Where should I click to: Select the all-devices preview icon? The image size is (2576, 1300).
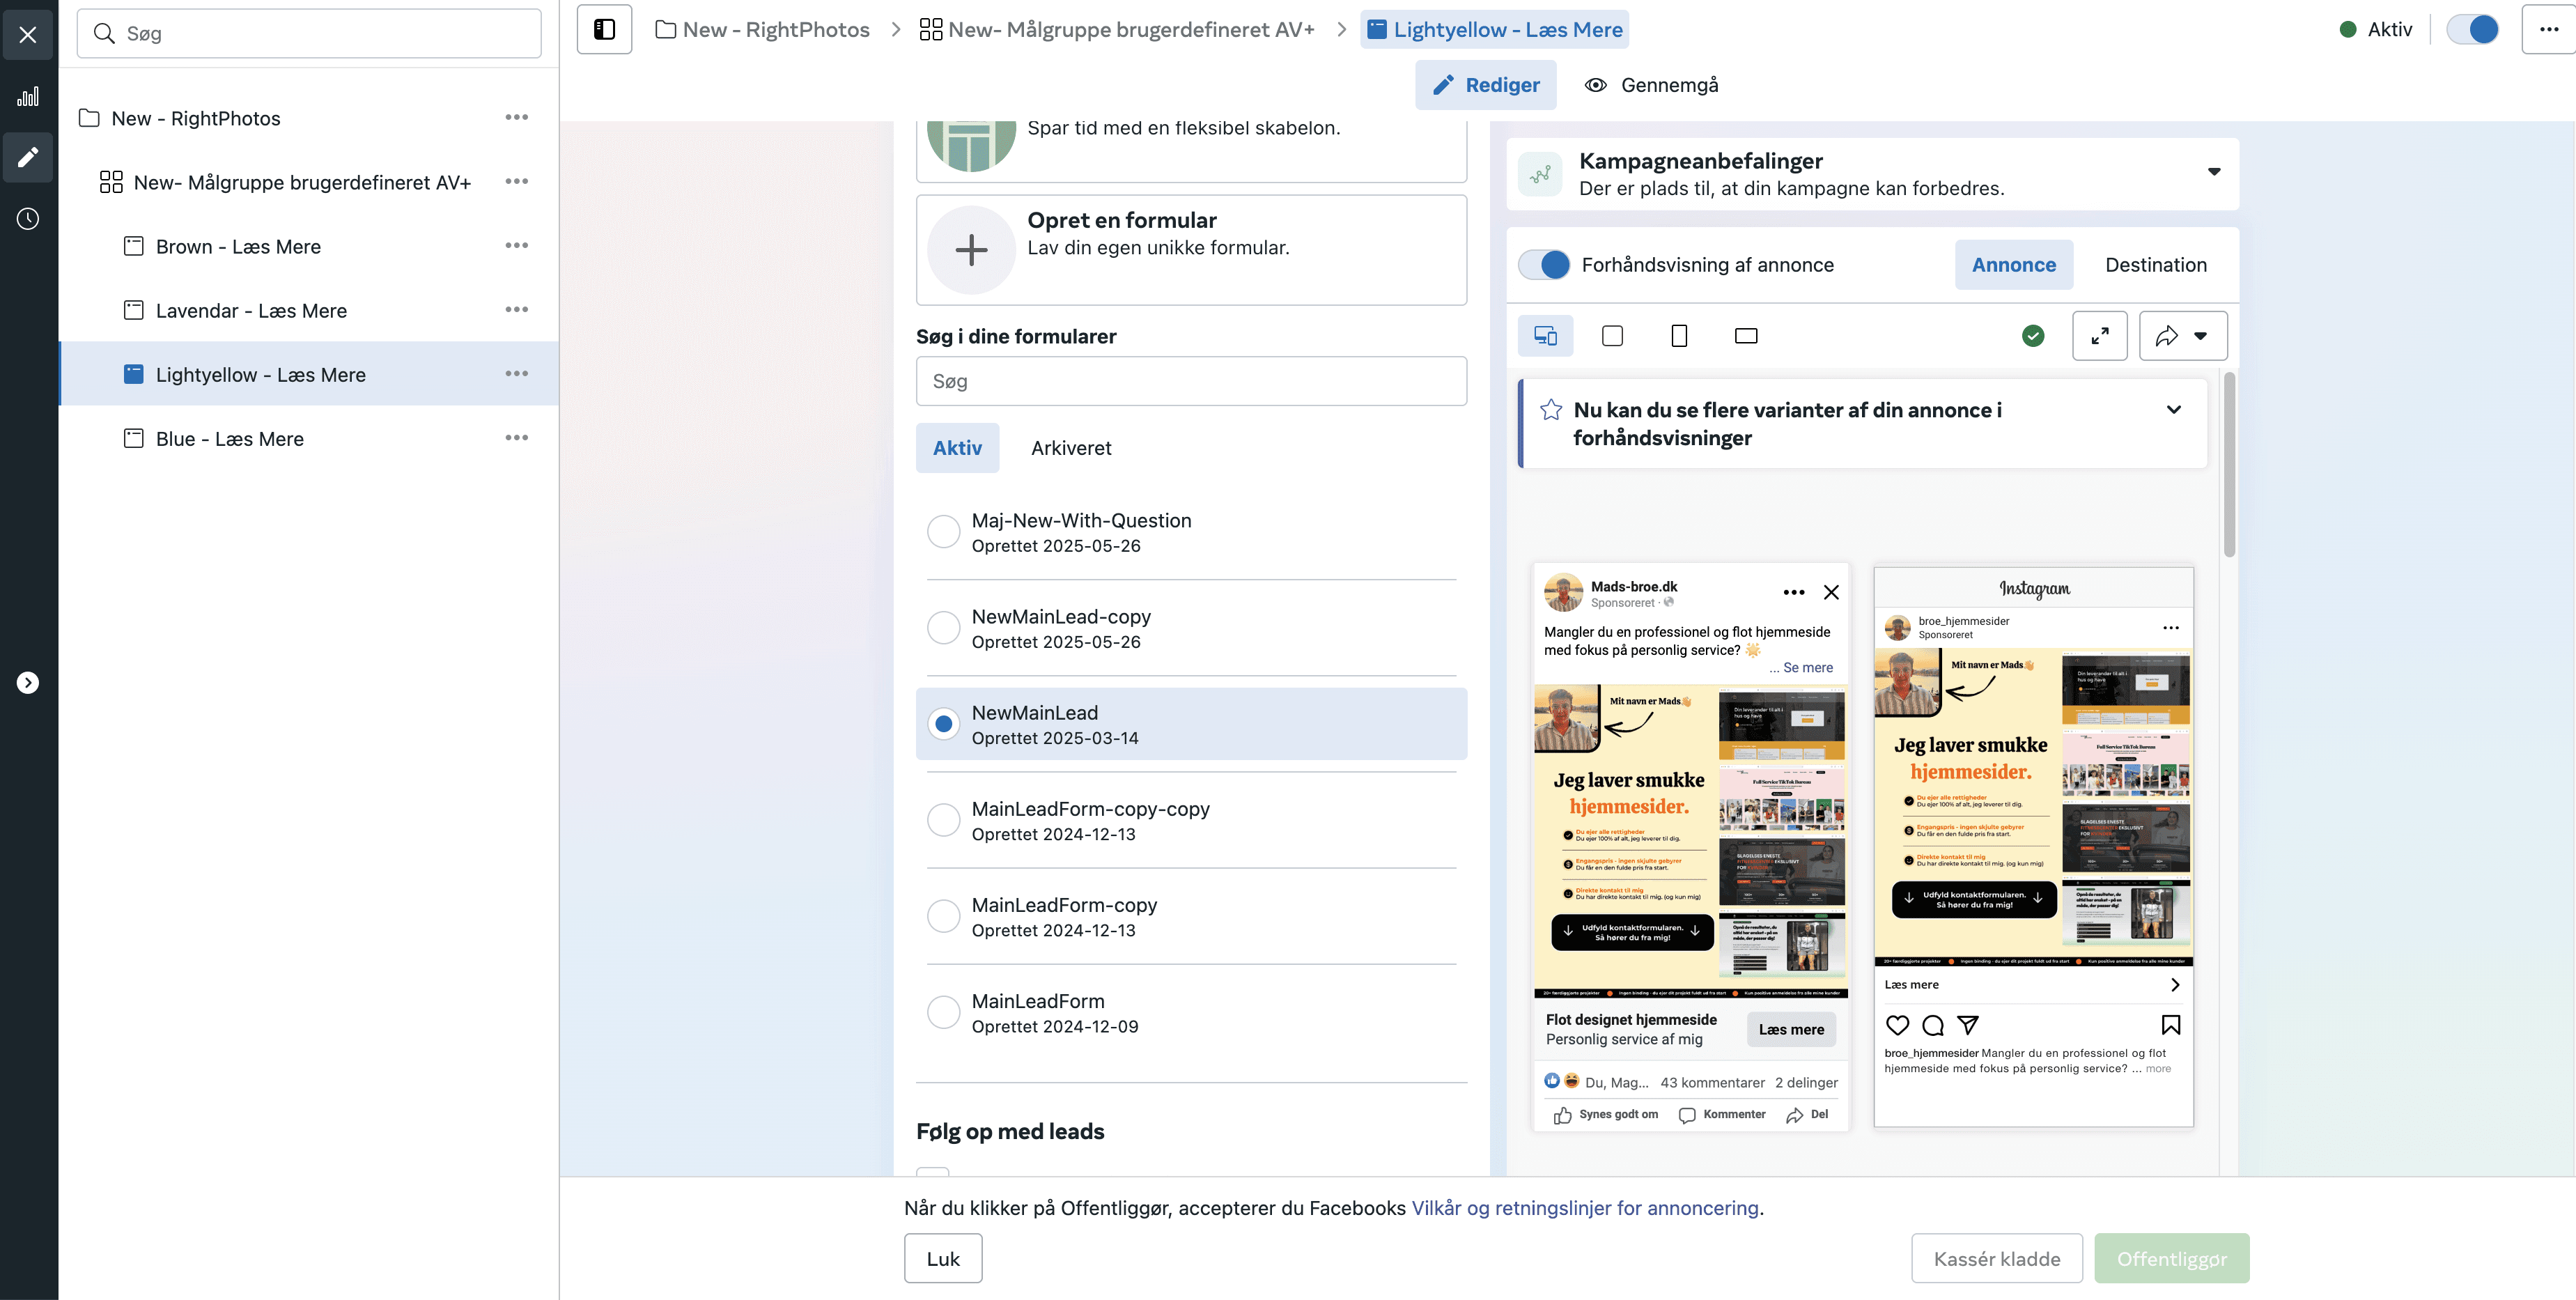tap(1545, 336)
